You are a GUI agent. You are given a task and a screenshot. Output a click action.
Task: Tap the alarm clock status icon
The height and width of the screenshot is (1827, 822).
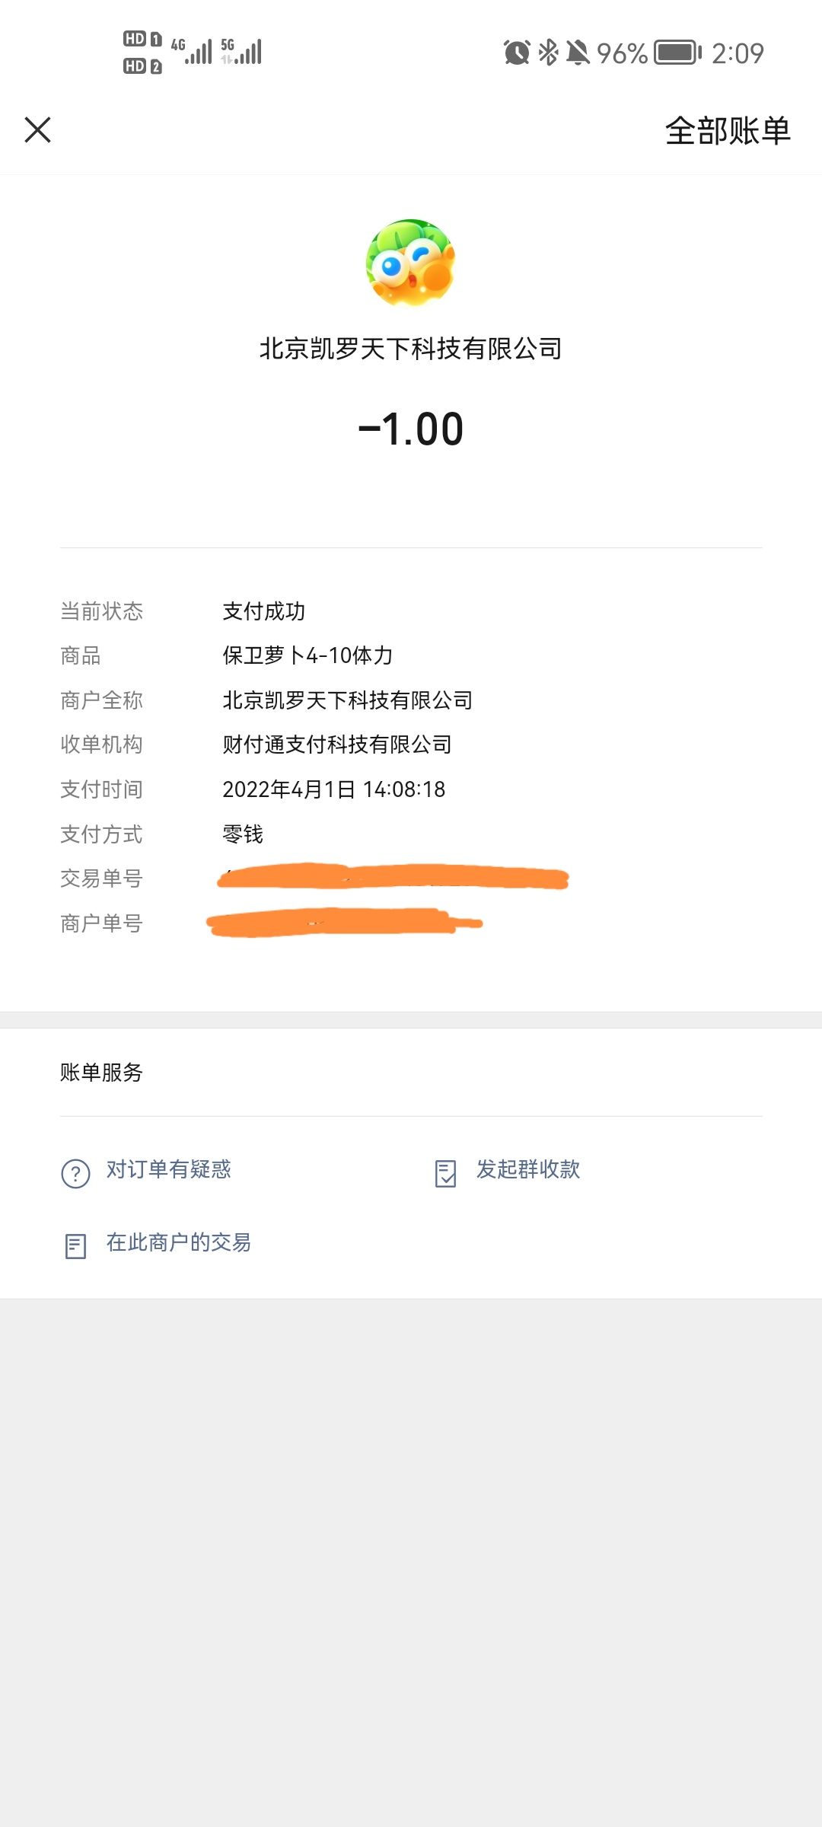pos(517,53)
